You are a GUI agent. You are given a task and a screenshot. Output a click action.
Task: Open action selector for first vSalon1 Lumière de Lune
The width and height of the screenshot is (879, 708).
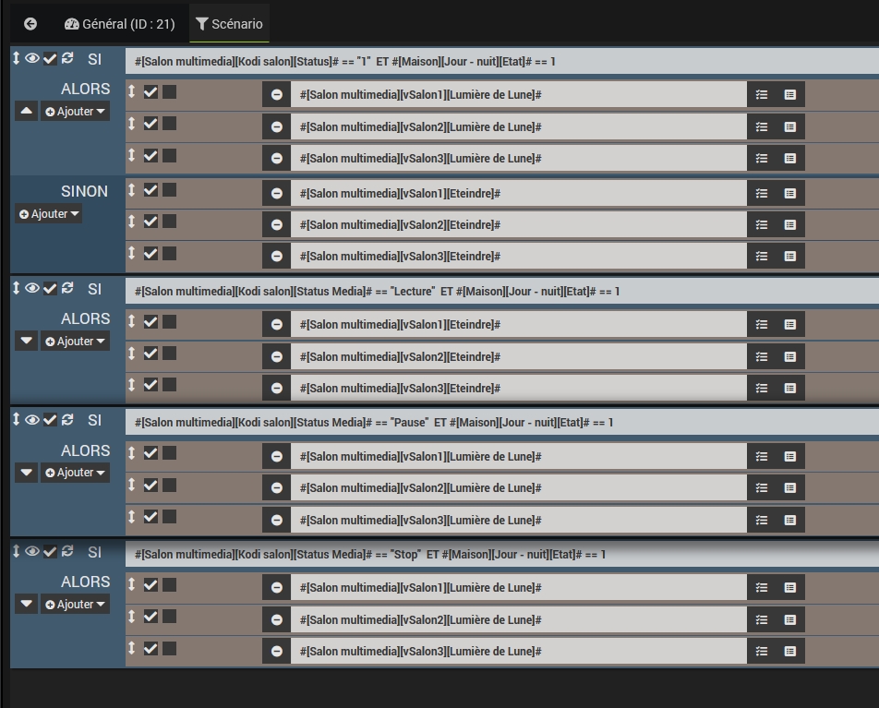[x=761, y=95]
